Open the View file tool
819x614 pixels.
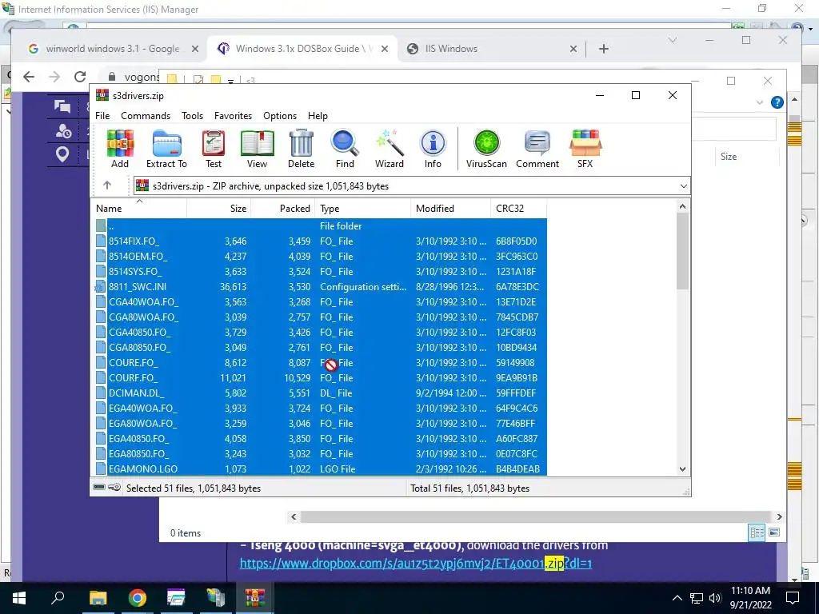point(257,149)
